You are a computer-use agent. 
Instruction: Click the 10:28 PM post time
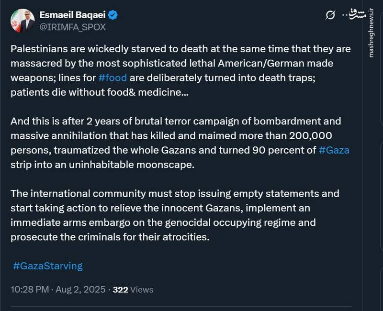29,289
